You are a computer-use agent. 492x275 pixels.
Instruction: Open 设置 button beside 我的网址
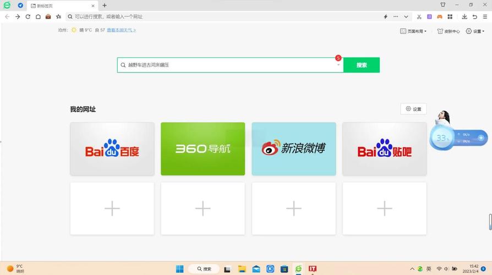click(413, 109)
